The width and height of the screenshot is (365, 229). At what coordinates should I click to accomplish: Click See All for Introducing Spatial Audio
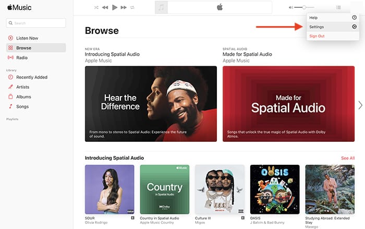coord(348,158)
